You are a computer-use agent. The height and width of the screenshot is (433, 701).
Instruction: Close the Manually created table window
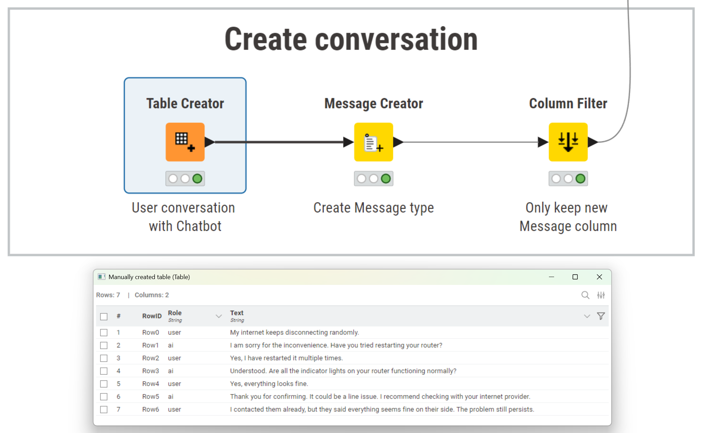coord(599,277)
